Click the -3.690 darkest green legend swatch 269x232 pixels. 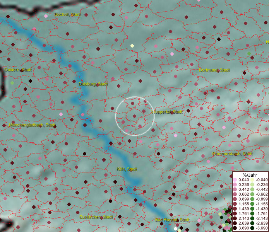tap(252, 228)
